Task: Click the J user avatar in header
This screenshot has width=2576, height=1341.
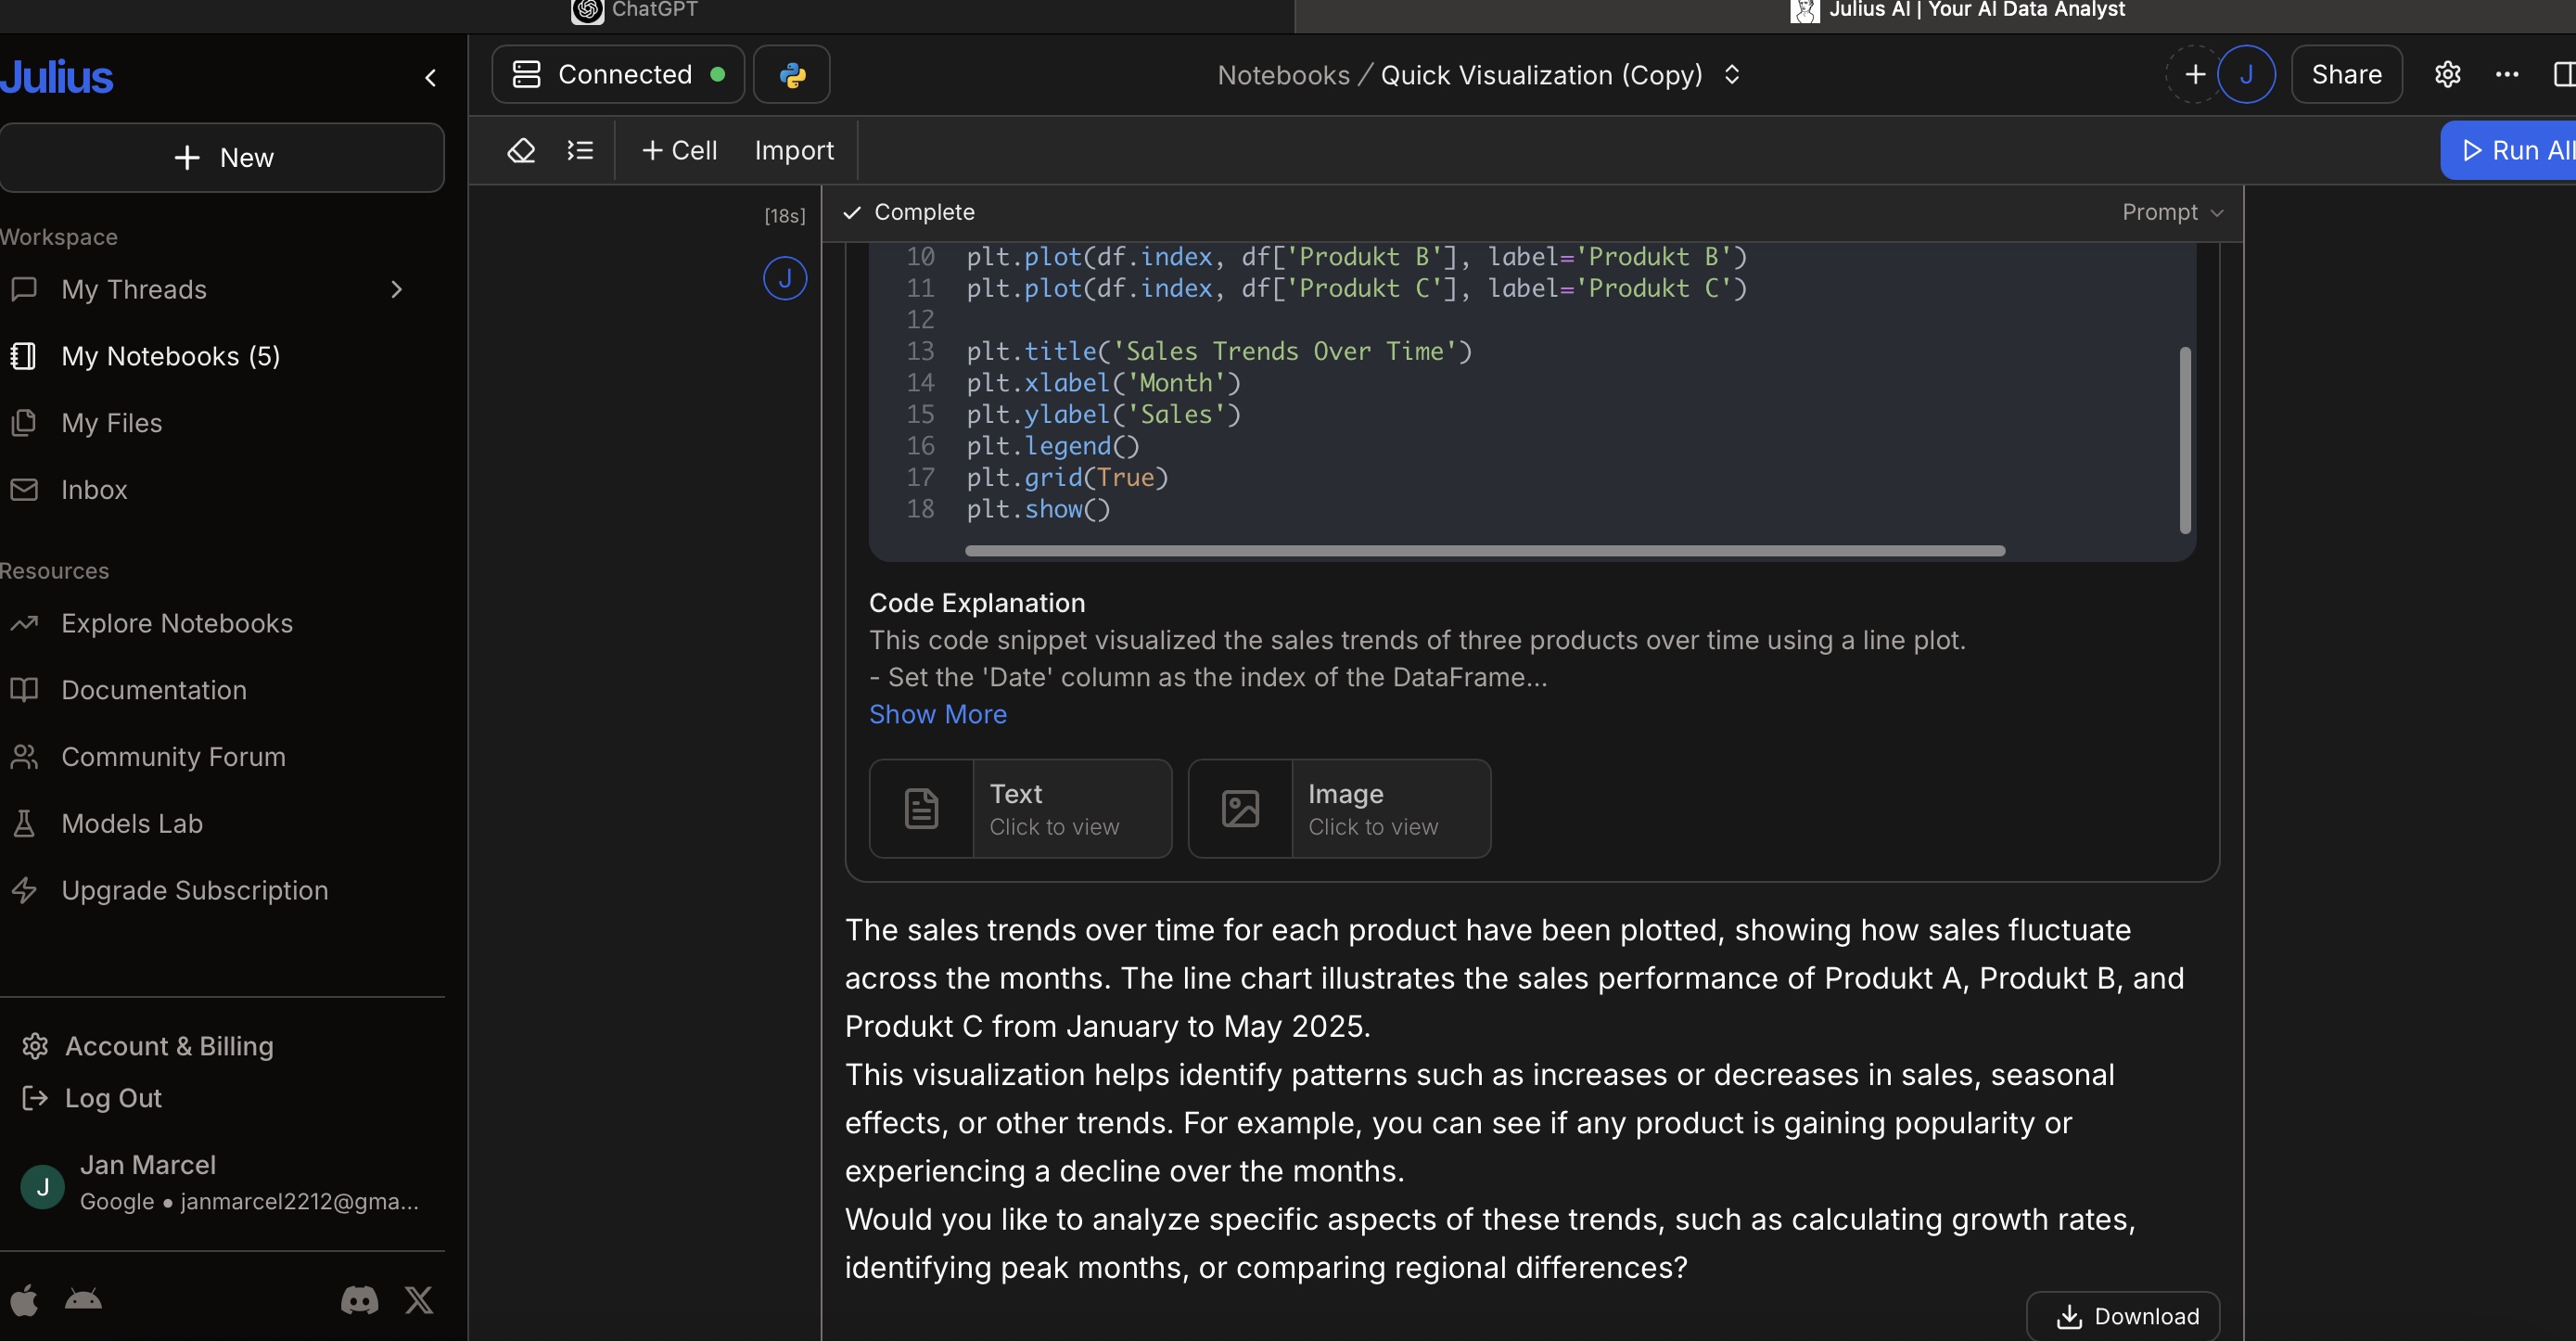Action: click(2246, 74)
